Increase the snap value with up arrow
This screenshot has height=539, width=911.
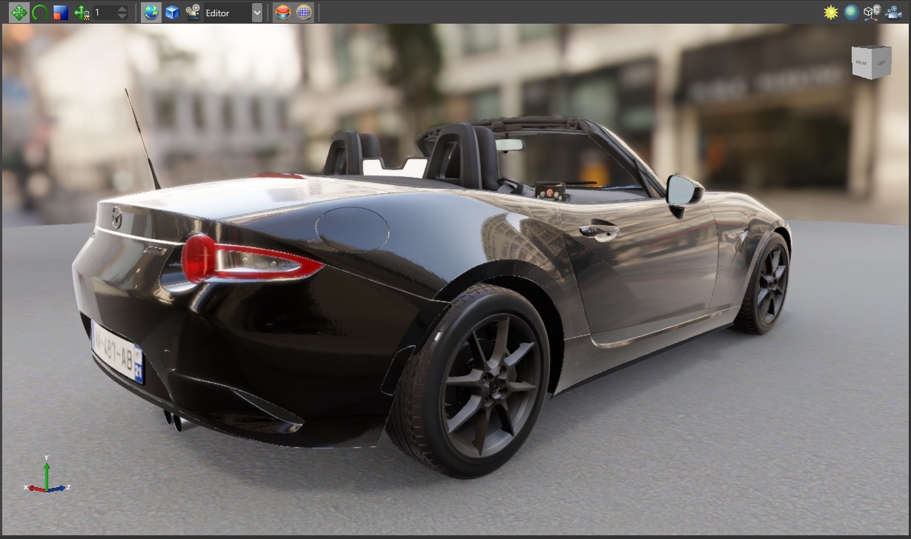122,9
